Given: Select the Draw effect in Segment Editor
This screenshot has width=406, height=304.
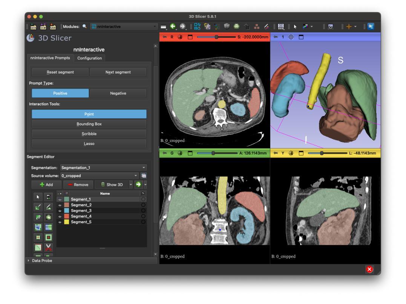Looking at the screenshot, I should 48,207.
